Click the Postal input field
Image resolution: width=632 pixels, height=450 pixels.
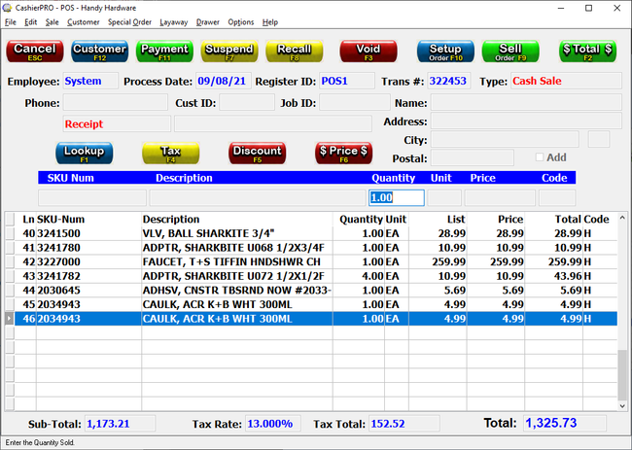[x=473, y=157]
